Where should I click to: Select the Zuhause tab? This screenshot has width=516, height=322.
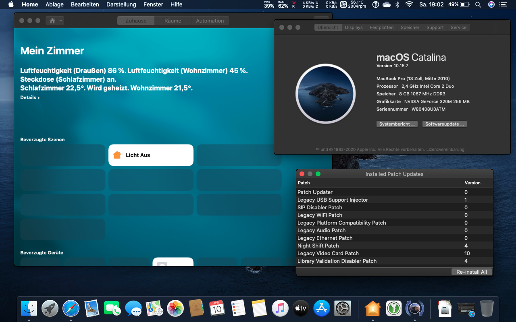click(136, 21)
